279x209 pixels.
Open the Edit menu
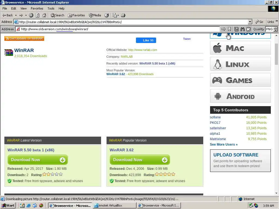(14, 8)
